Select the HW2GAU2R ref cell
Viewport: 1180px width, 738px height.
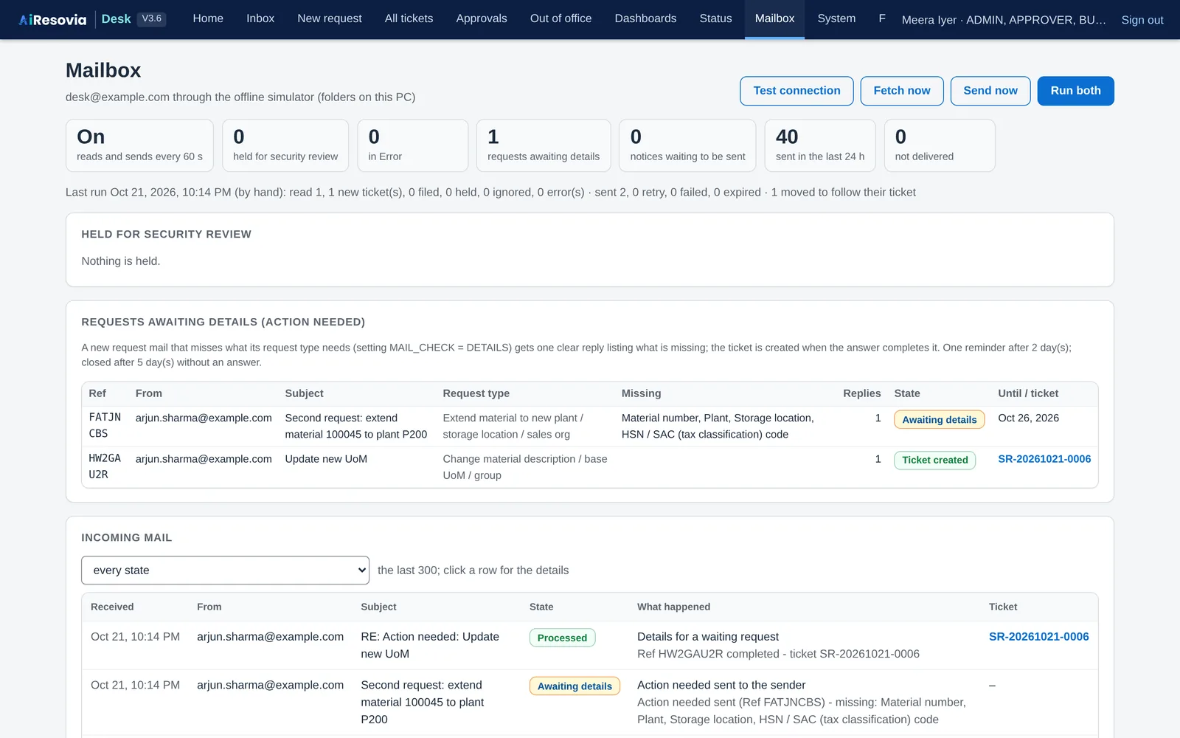click(105, 466)
